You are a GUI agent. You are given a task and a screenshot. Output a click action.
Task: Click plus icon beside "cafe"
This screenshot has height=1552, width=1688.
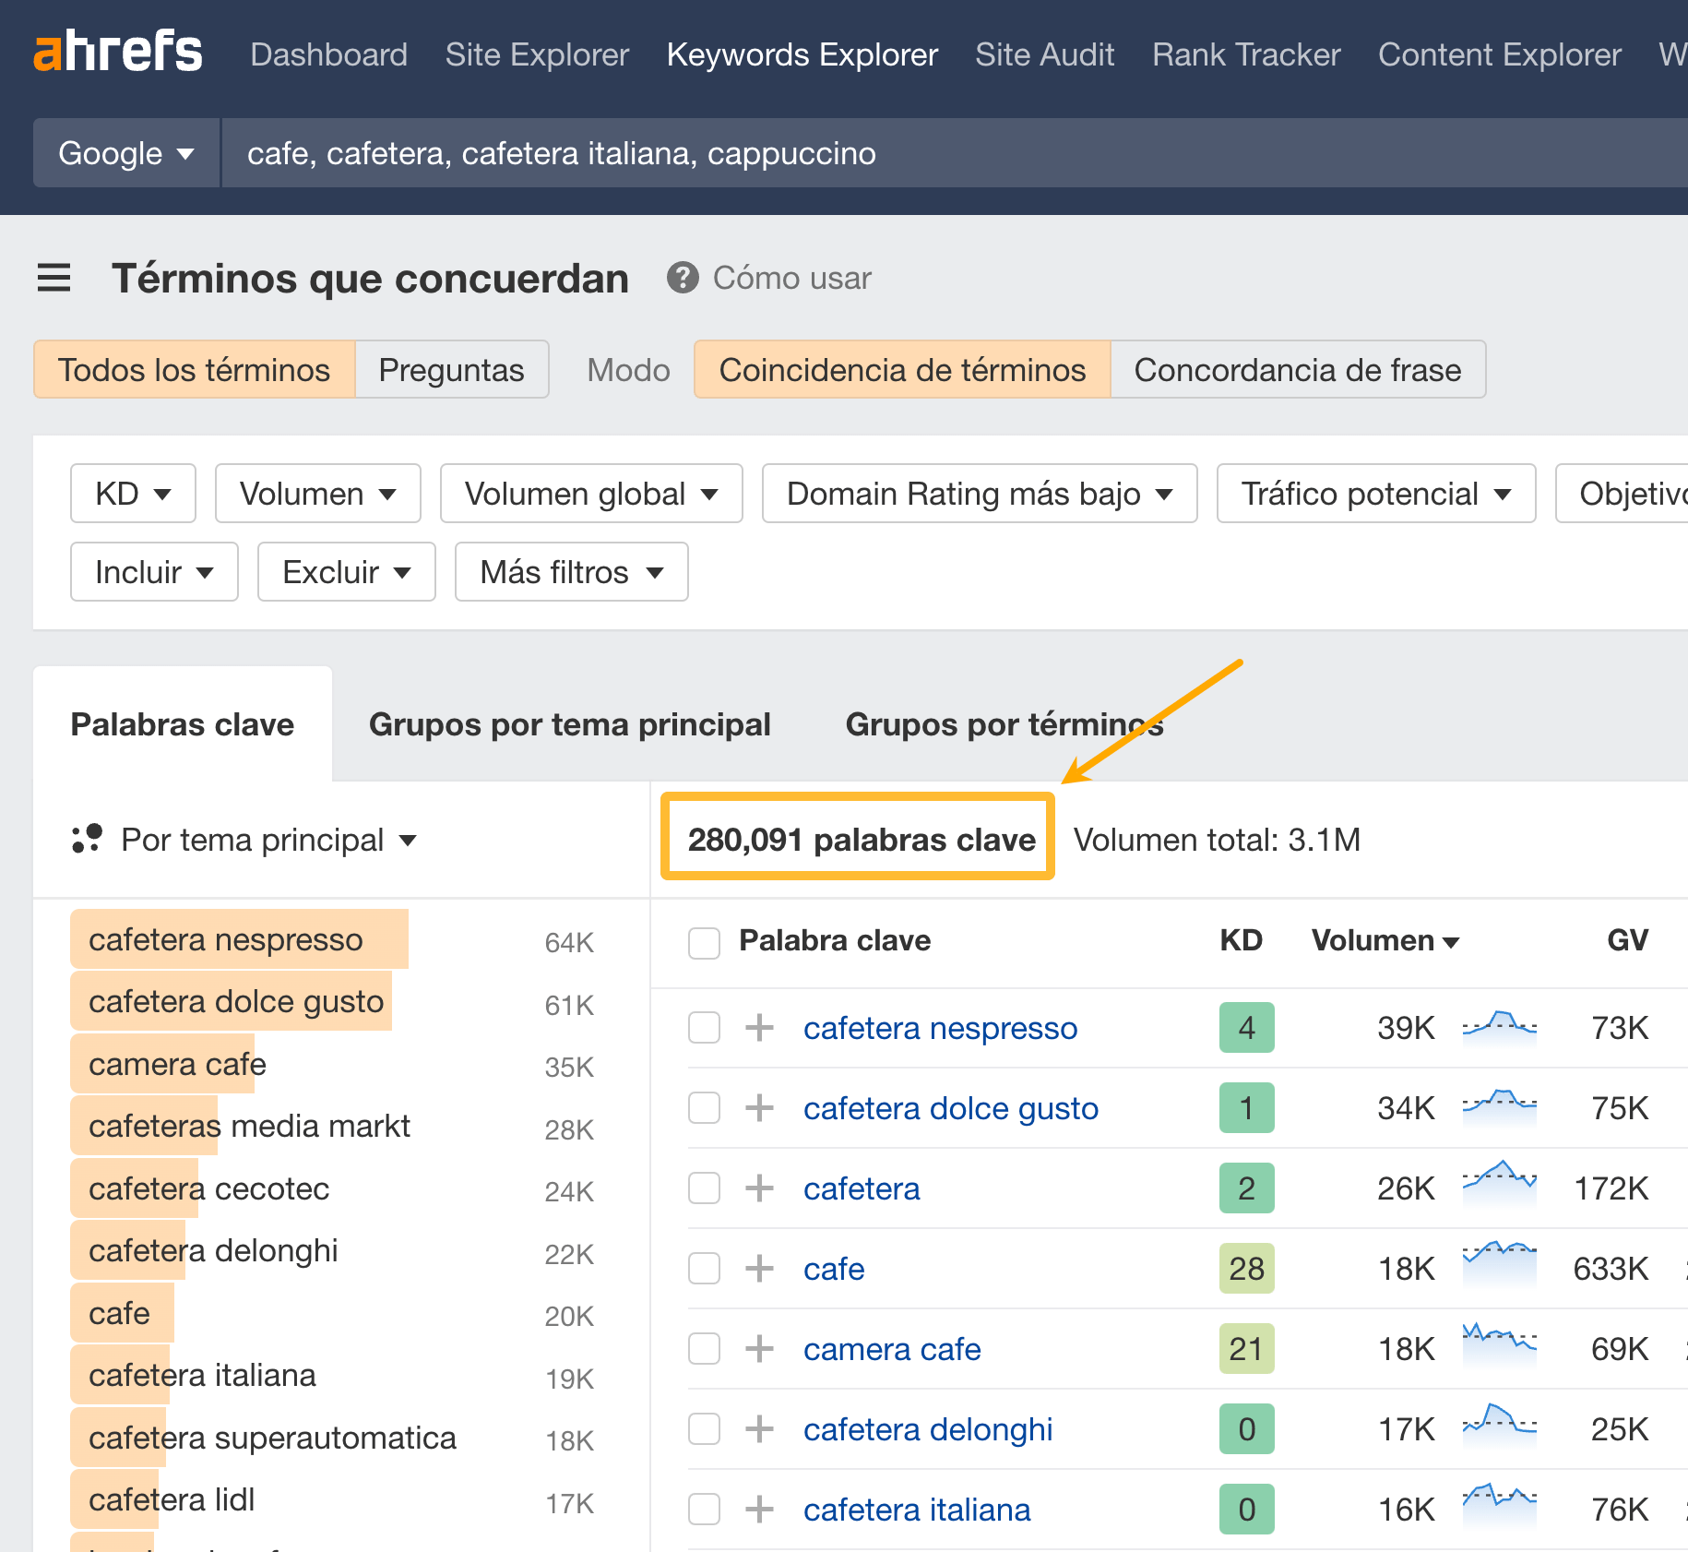coord(758,1268)
